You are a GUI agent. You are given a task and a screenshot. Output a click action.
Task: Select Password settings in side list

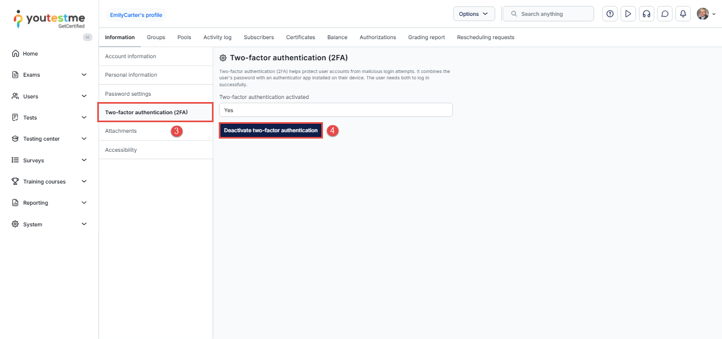click(x=128, y=94)
